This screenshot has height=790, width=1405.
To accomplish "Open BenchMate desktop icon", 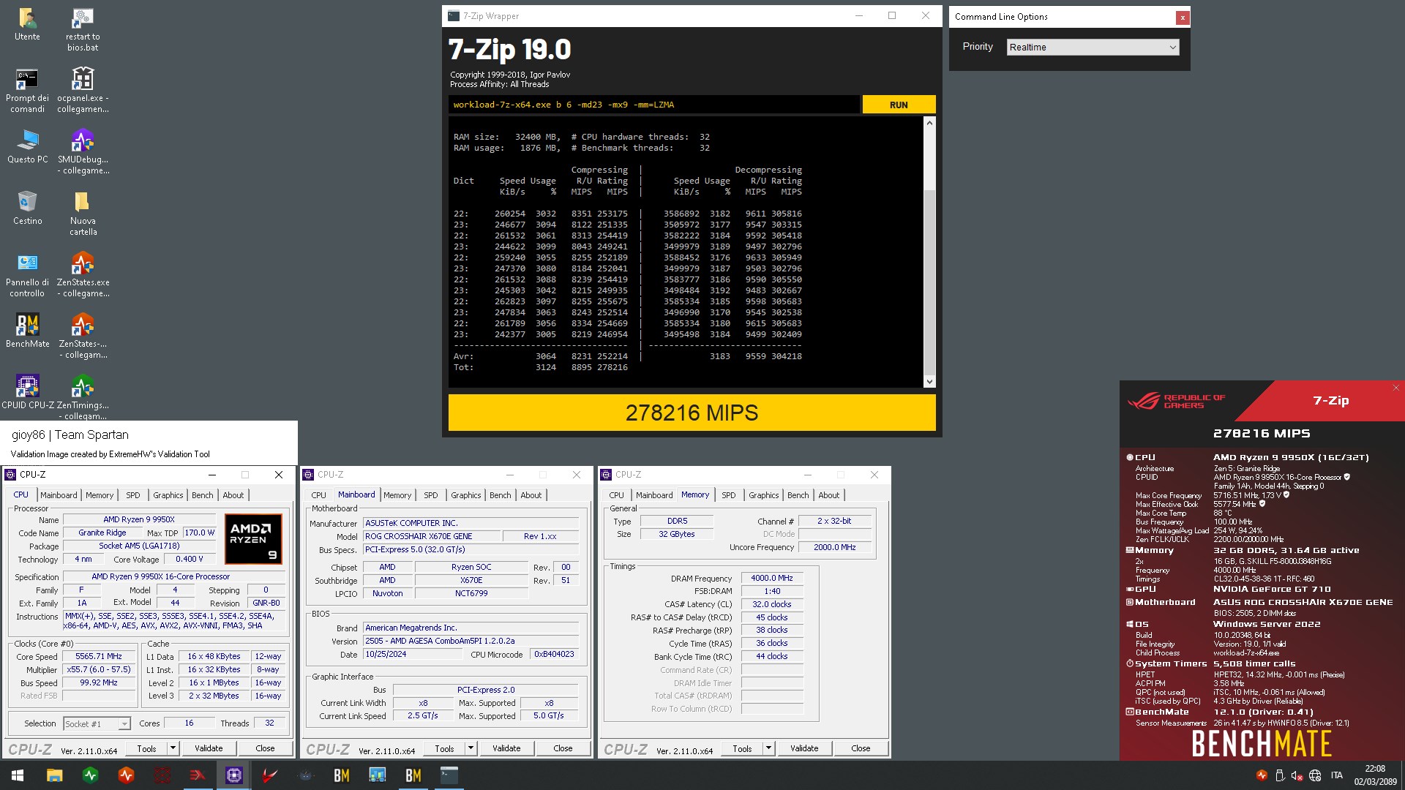I will [27, 331].
